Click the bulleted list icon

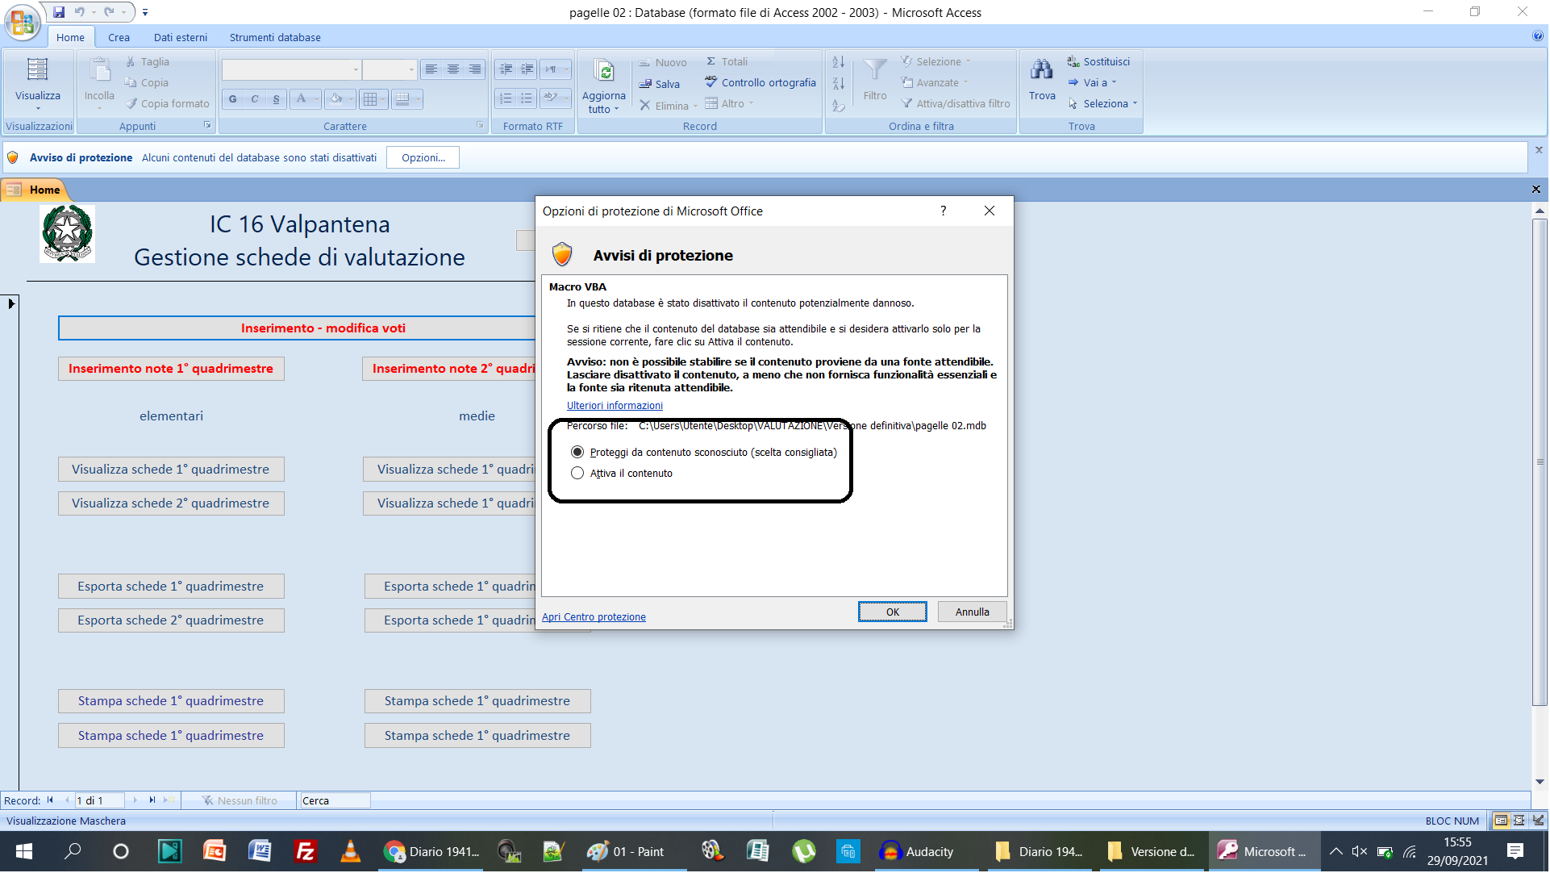click(527, 98)
